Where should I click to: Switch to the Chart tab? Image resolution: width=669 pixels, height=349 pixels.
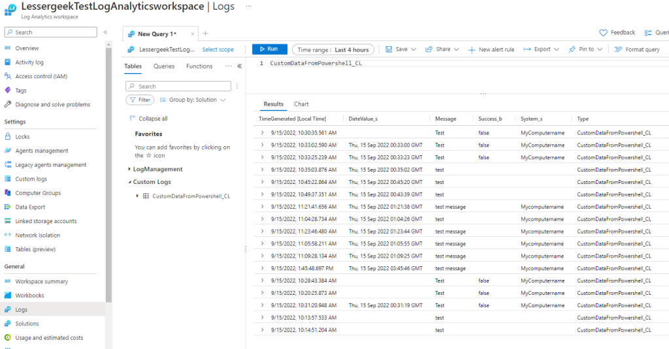[301, 104]
